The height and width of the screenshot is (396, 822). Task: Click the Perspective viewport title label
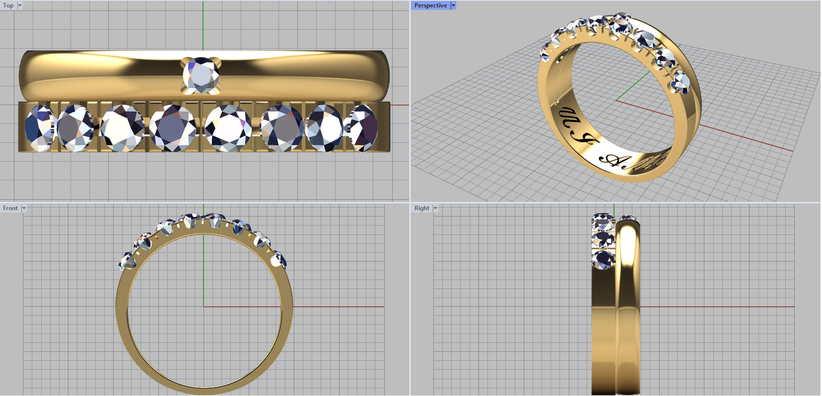(431, 6)
